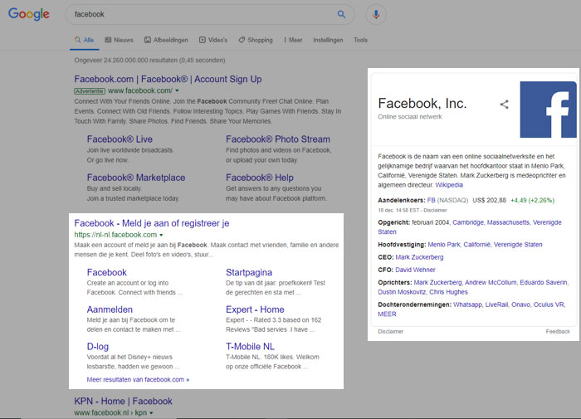Open Instellingen menu
The image size is (581, 419).
coord(328,40)
